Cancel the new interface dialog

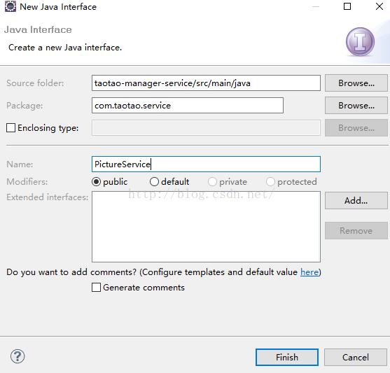pos(356,358)
